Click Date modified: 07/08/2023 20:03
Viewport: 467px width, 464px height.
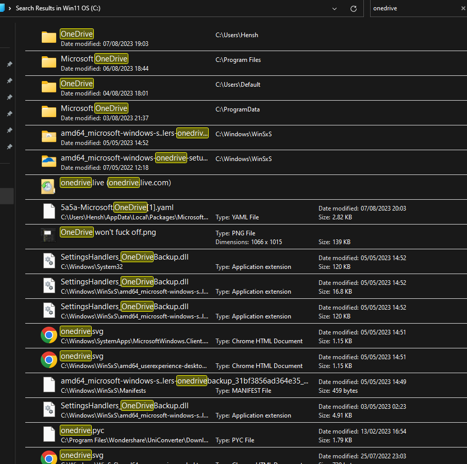362,208
